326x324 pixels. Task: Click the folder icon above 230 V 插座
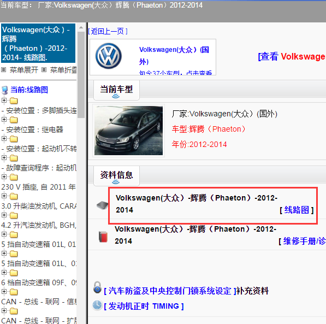tap(14, 177)
